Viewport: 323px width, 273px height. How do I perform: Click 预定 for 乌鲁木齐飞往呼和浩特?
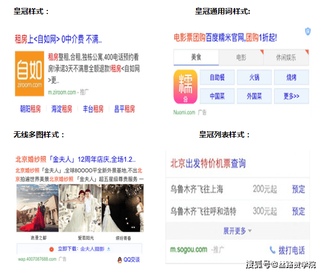[298, 211]
